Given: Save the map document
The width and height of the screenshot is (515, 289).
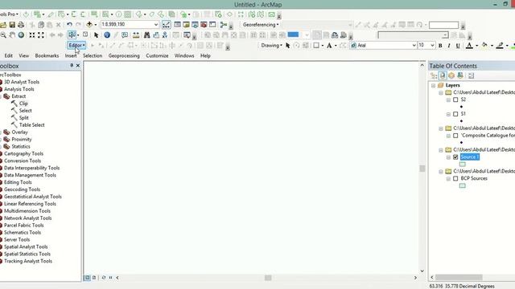Looking at the screenshot, I should click(x=12, y=25).
